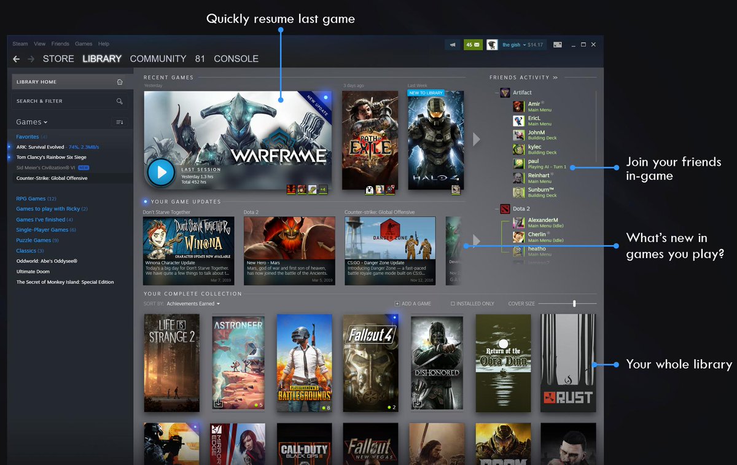Open the Help menu

click(x=104, y=44)
